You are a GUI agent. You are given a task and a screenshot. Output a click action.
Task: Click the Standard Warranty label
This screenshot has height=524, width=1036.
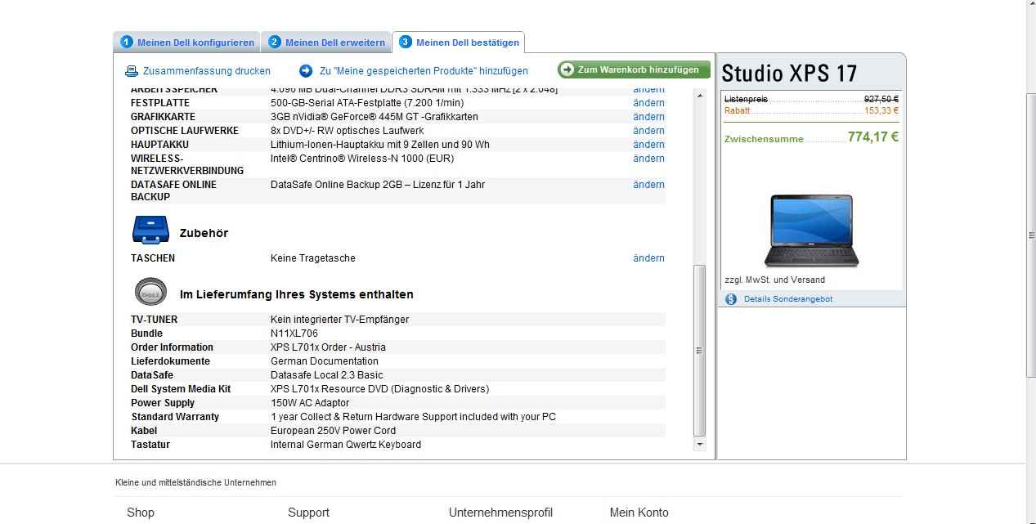[x=175, y=417]
